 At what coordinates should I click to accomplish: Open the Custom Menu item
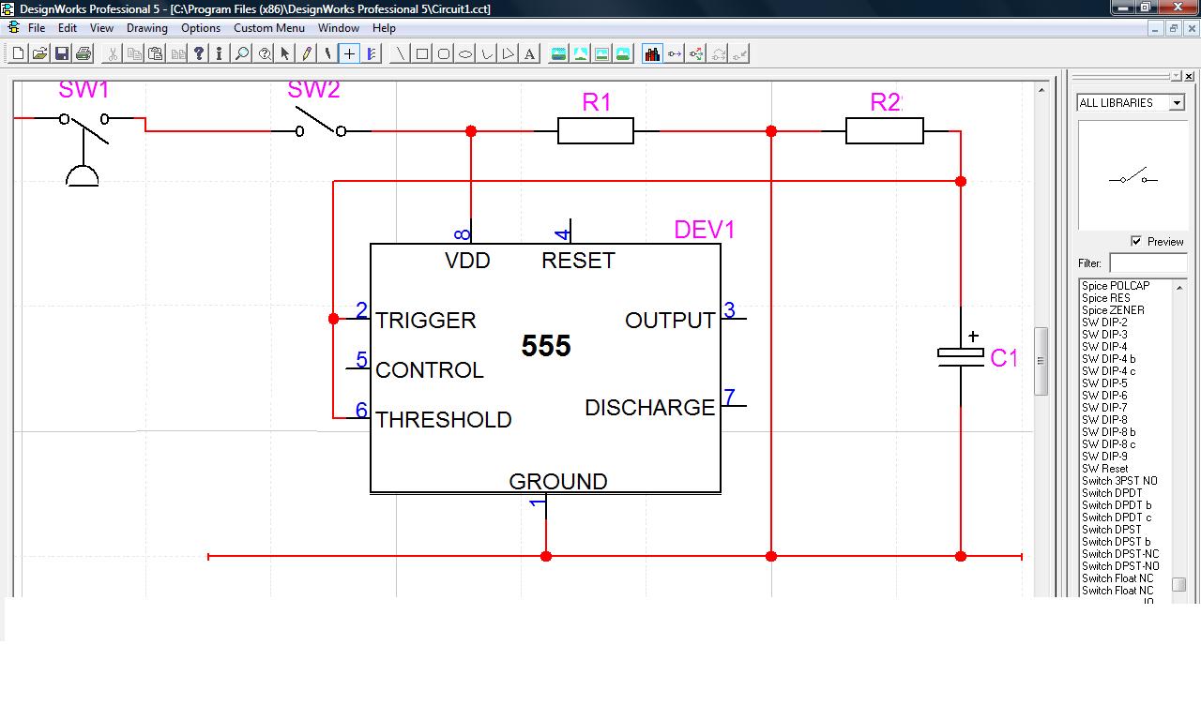tap(269, 28)
